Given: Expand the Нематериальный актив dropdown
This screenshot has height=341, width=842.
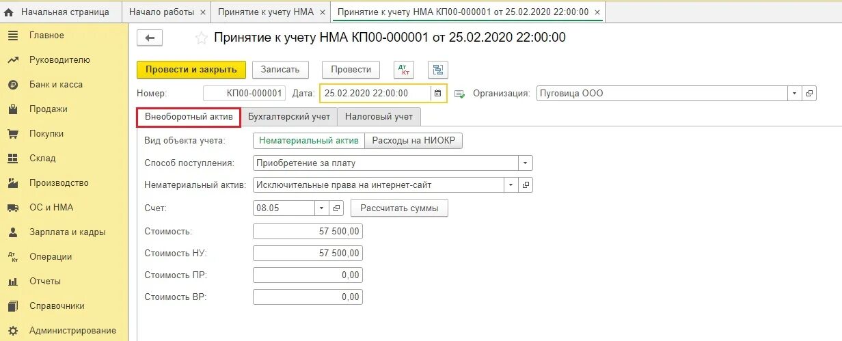Looking at the screenshot, I should 511,185.
